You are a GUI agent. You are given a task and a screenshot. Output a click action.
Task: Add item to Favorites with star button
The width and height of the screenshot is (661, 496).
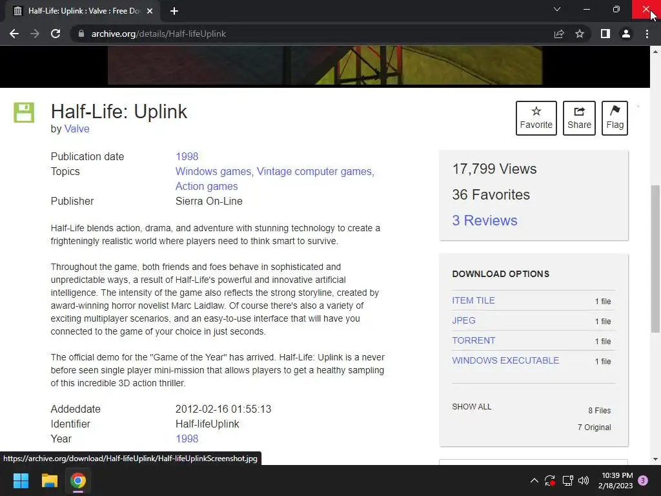[x=536, y=118]
